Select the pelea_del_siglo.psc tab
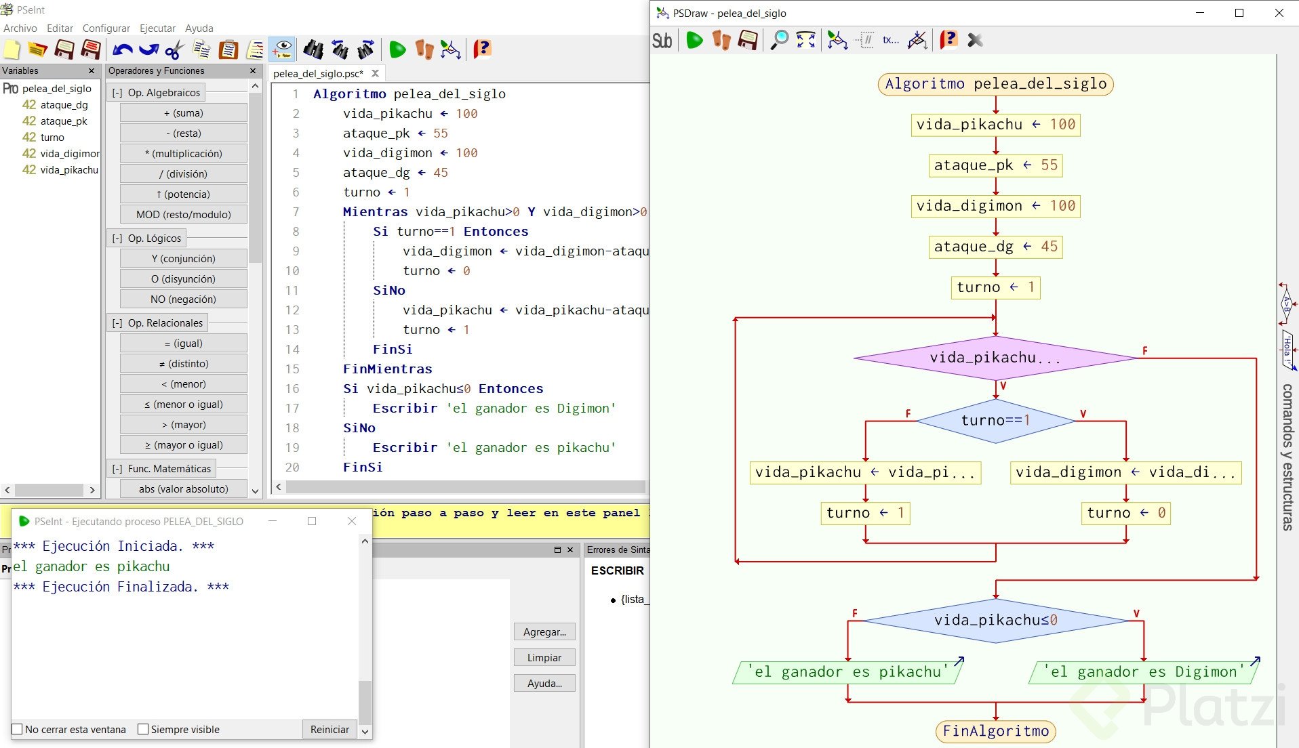This screenshot has height=748, width=1299. pos(318,73)
